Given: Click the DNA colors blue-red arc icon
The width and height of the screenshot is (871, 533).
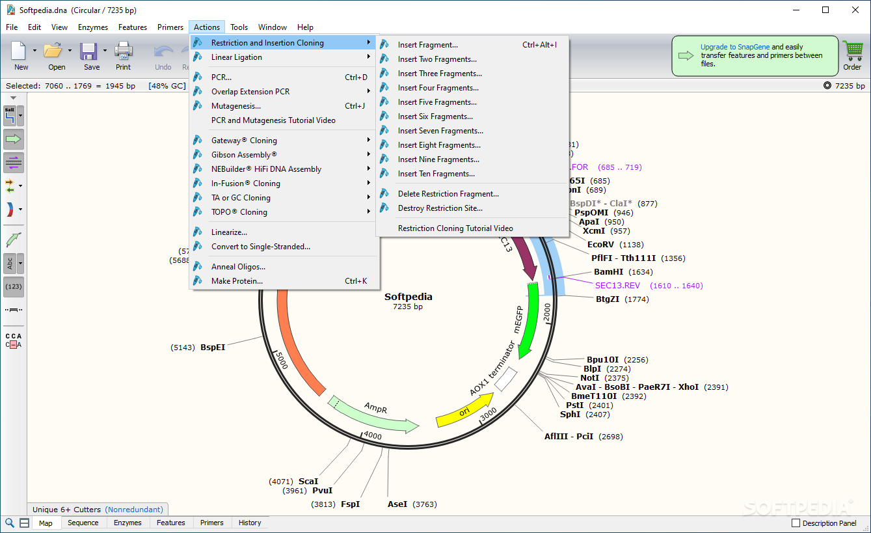Looking at the screenshot, I should coord(10,210).
